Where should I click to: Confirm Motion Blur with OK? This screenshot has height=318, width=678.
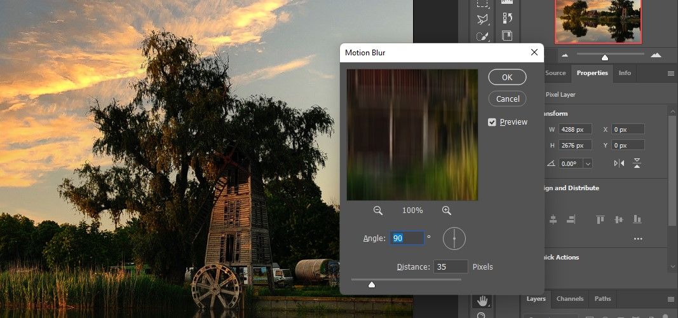[x=507, y=78]
